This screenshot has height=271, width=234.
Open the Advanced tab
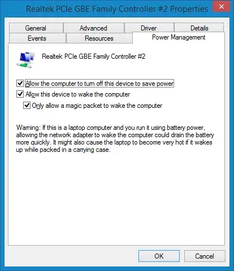click(94, 28)
